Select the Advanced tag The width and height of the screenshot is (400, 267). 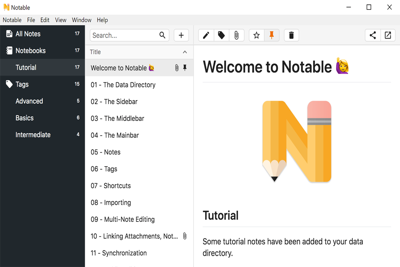pos(29,101)
